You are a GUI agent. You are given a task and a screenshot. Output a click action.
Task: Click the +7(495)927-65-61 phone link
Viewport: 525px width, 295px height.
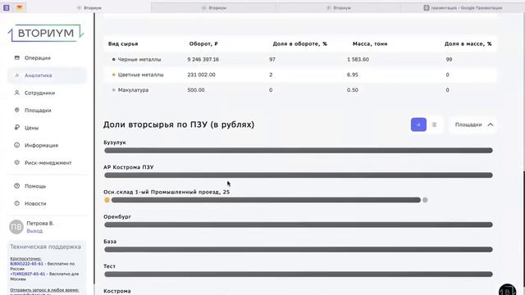(x=27, y=274)
